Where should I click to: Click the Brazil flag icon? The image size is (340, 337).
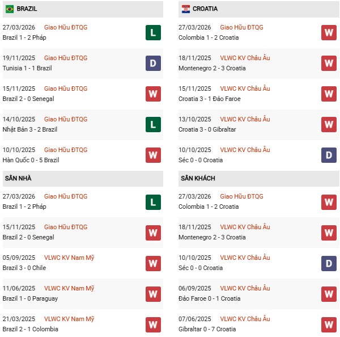pyautogui.click(x=10, y=9)
